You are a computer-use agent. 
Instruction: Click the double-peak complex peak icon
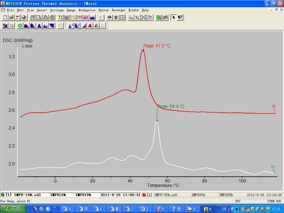click(x=45, y=26)
